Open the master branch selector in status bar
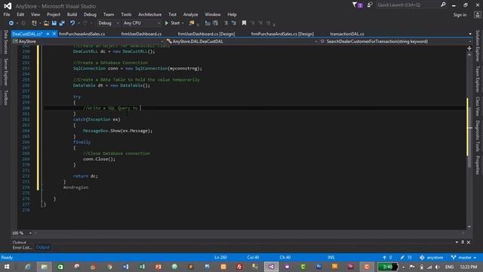The height and width of the screenshot is (272, 483). point(463,257)
